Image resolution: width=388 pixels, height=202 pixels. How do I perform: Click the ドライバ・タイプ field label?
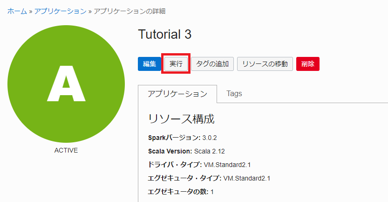[x=175, y=165]
